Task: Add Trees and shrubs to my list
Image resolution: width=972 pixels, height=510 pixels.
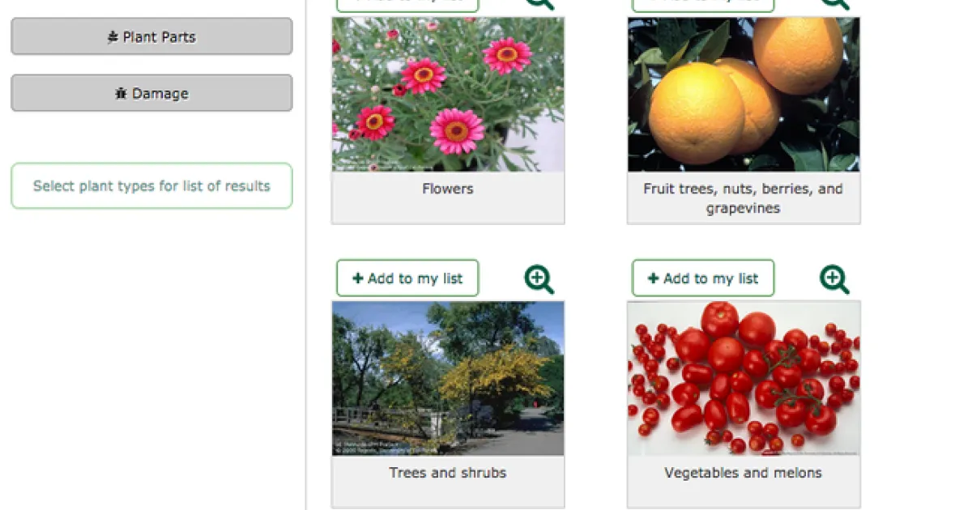Action: pos(407,278)
